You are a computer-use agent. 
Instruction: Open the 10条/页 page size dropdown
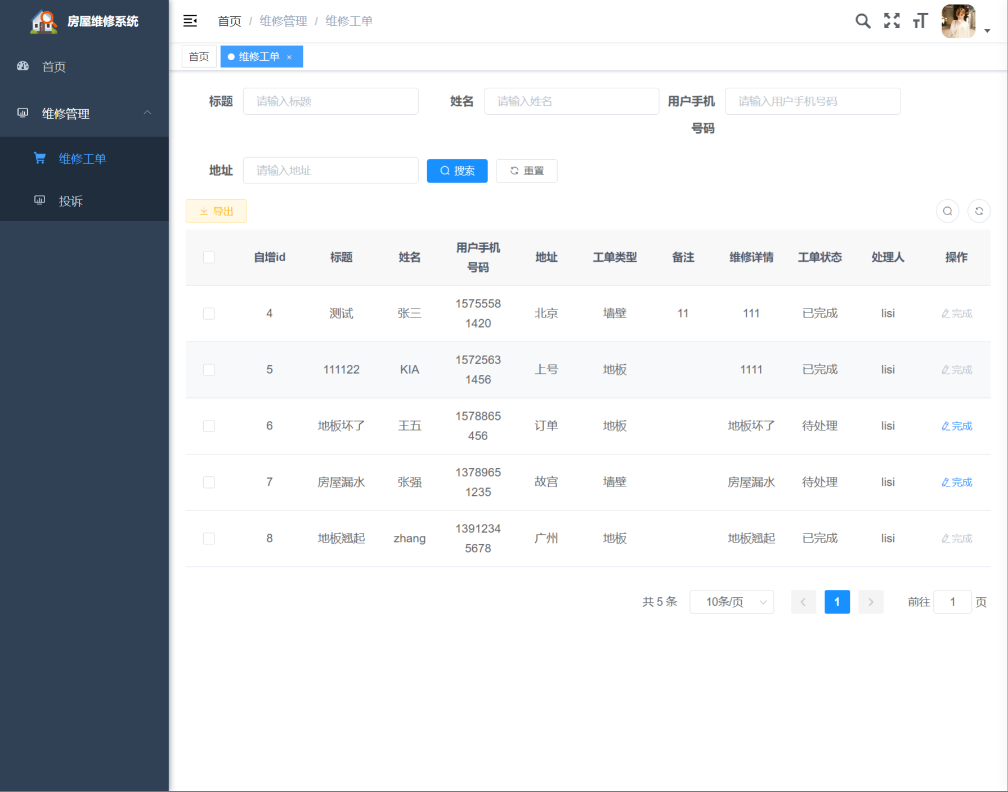pyautogui.click(x=732, y=602)
